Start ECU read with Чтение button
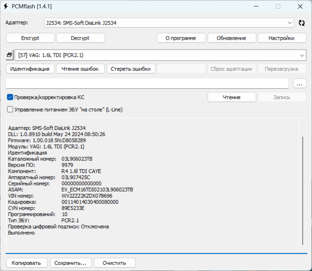Viewport: 312px width, 271px height. [x=231, y=97]
